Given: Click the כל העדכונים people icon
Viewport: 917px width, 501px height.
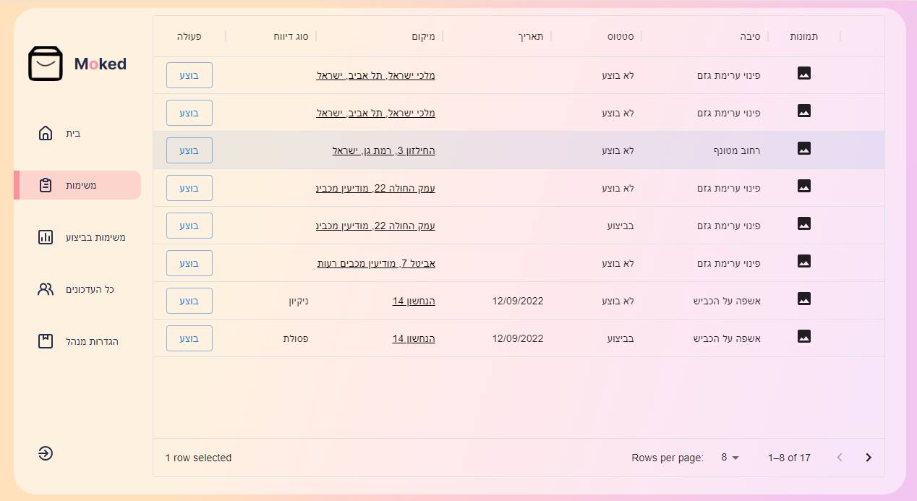Looking at the screenshot, I should tap(46, 289).
